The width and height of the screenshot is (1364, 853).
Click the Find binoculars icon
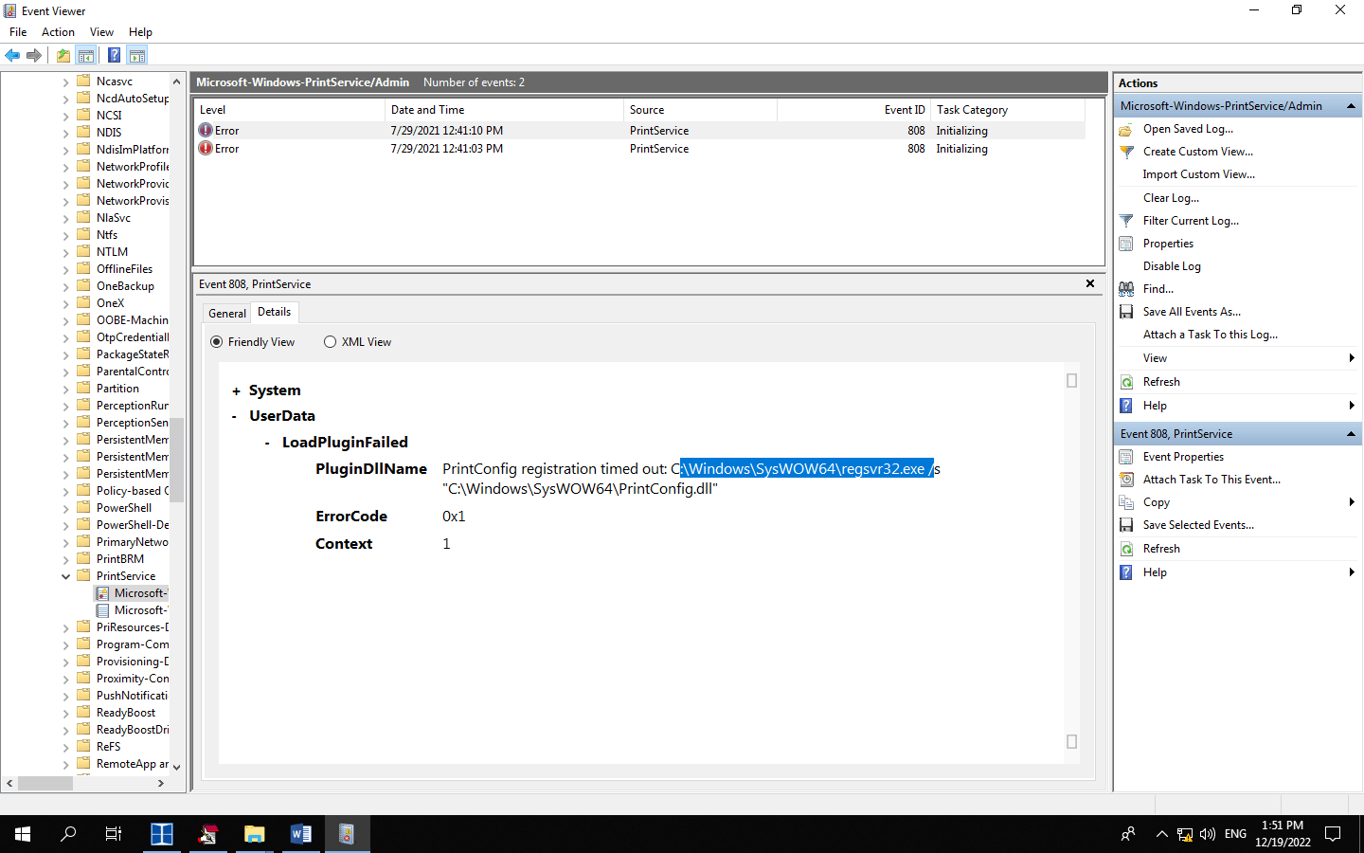point(1126,289)
